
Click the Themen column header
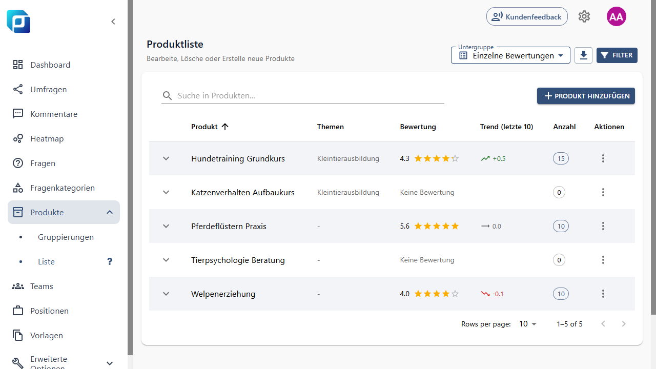[x=331, y=127]
